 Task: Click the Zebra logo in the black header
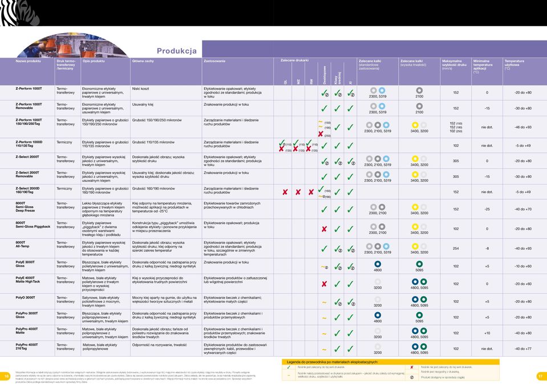point(20,13)
